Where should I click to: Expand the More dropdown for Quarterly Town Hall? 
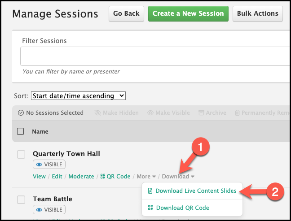point(146,176)
